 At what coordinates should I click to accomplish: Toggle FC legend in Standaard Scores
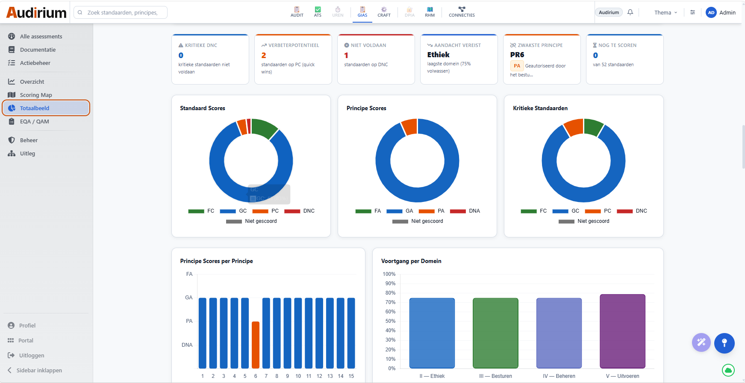tap(201, 211)
